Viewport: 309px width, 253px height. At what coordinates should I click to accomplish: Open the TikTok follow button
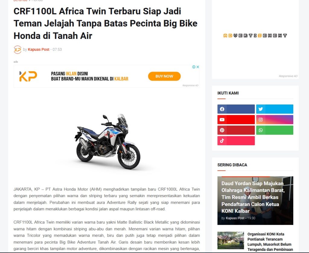tap(236, 141)
